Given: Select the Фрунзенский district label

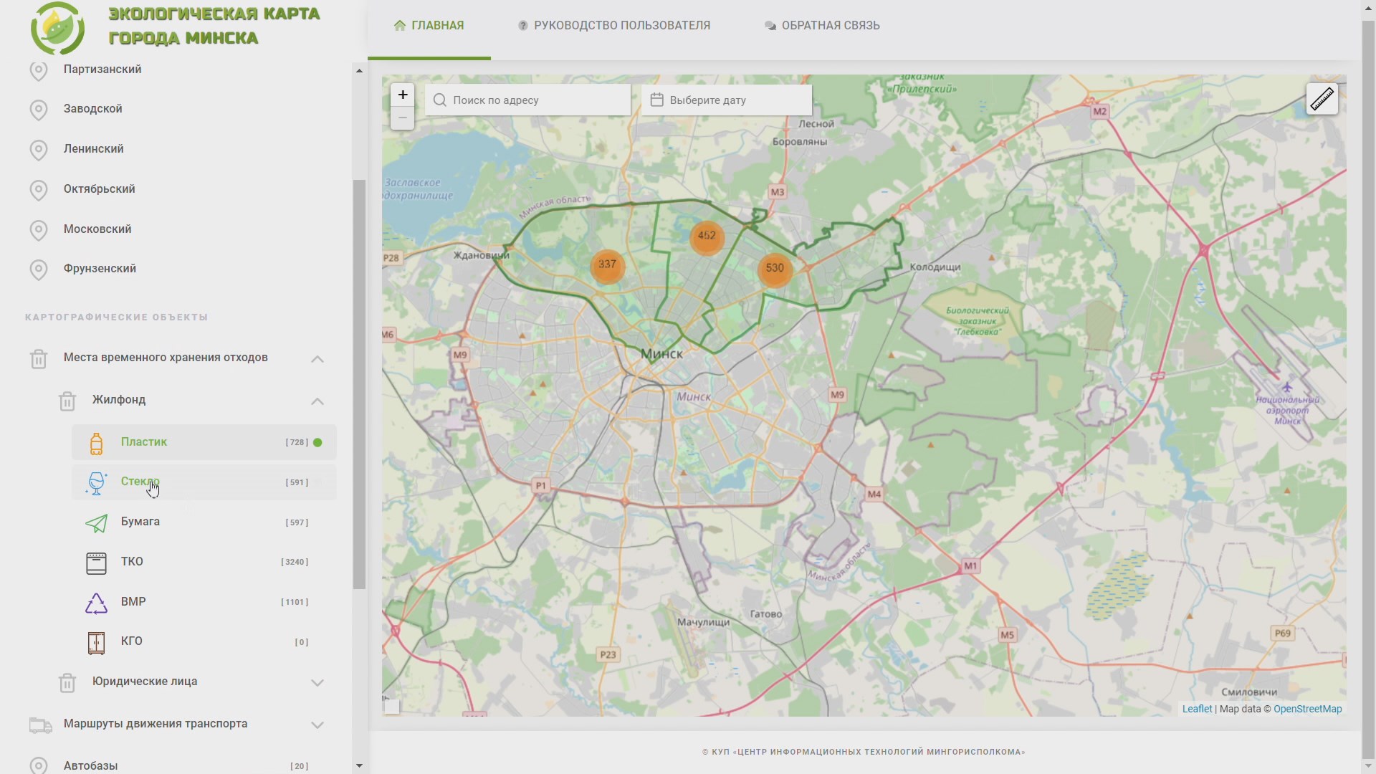Looking at the screenshot, I should click(100, 269).
